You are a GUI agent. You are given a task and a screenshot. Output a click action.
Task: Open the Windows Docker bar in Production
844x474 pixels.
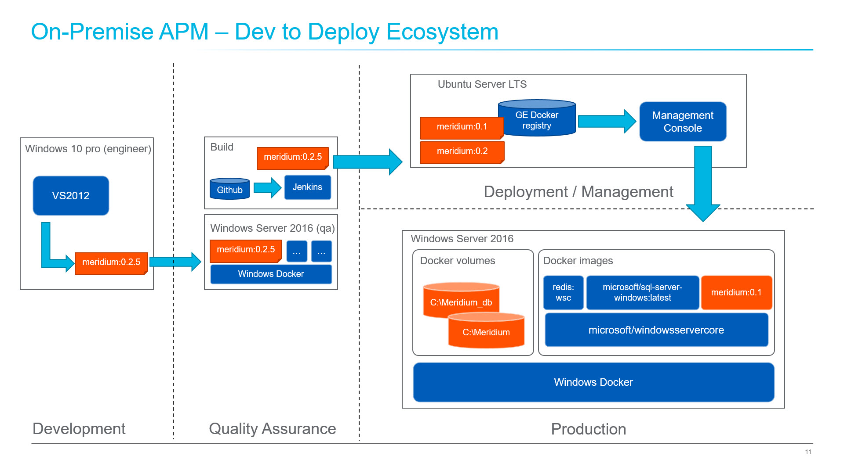[593, 382]
